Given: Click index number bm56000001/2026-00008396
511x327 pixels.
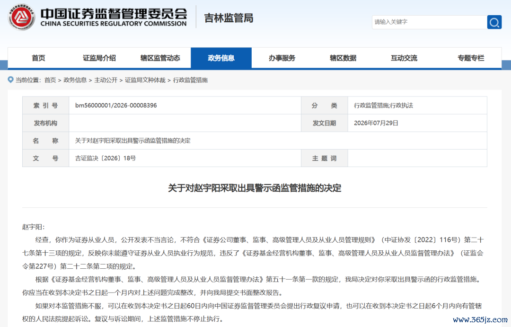Looking at the screenshot, I should 116,106.
